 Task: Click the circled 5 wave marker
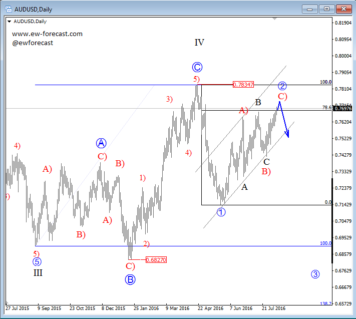coord(37,261)
